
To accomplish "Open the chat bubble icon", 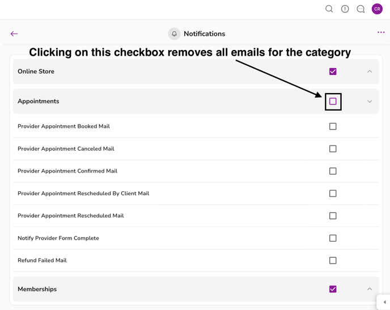I will tap(361, 9).
